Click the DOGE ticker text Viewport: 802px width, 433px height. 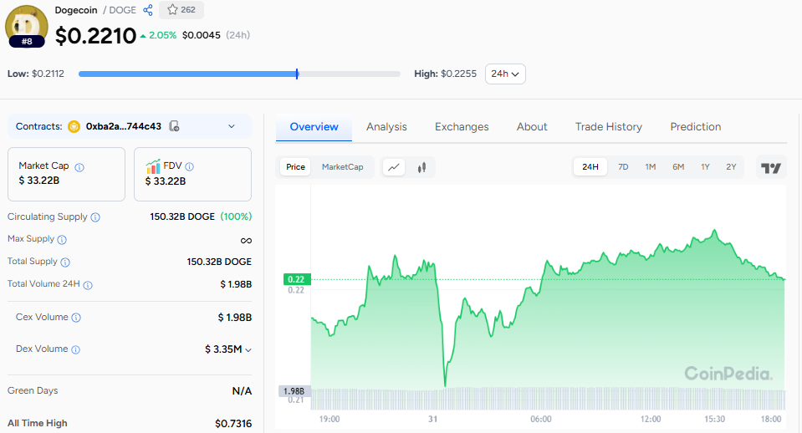coord(123,10)
